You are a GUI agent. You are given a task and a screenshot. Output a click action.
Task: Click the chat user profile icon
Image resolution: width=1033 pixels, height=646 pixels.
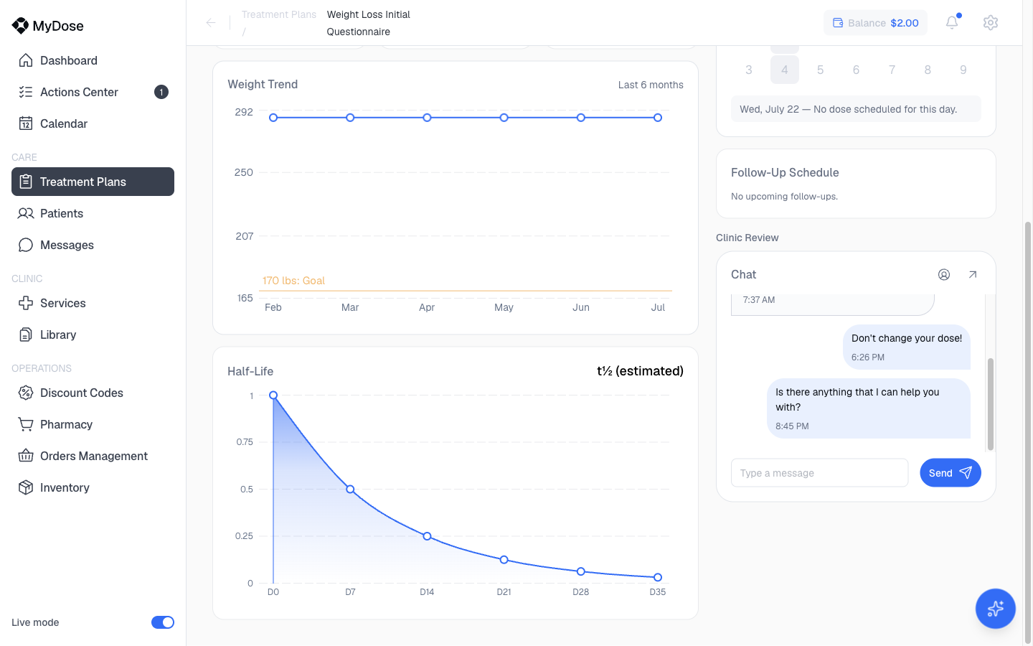pyautogui.click(x=944, y=274)
